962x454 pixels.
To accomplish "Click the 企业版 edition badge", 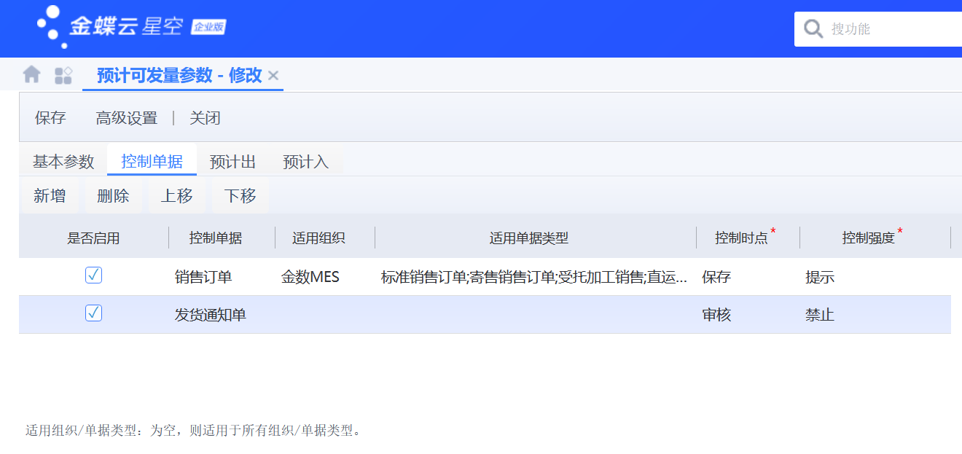I will [x=208, y=28].
